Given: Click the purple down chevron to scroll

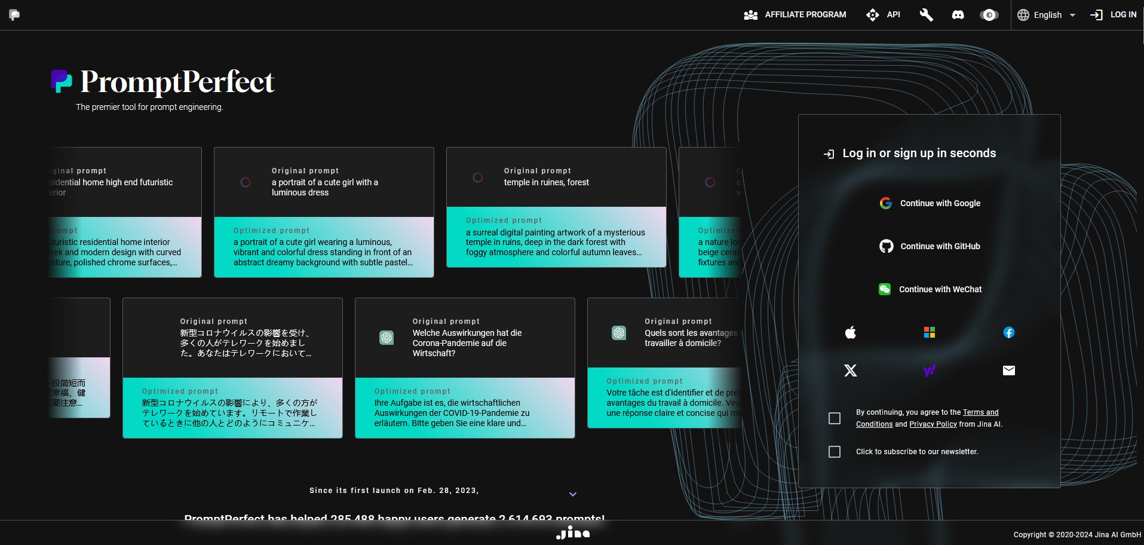Looking at the screenshot, I should click(573, 494).
